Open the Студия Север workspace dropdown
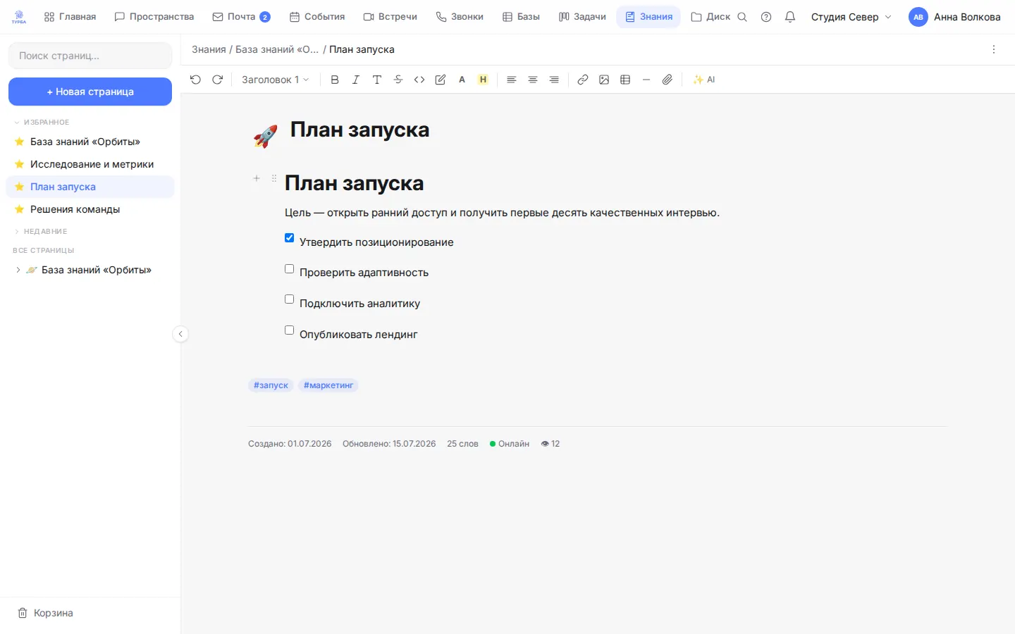 point(851,17)
